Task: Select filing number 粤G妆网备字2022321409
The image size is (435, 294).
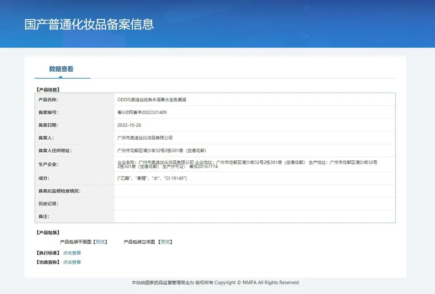Action: [142, 112]
